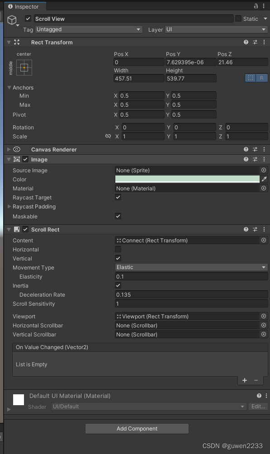
Task: Click the Add Component button
Action: click(x=137, y=429)
